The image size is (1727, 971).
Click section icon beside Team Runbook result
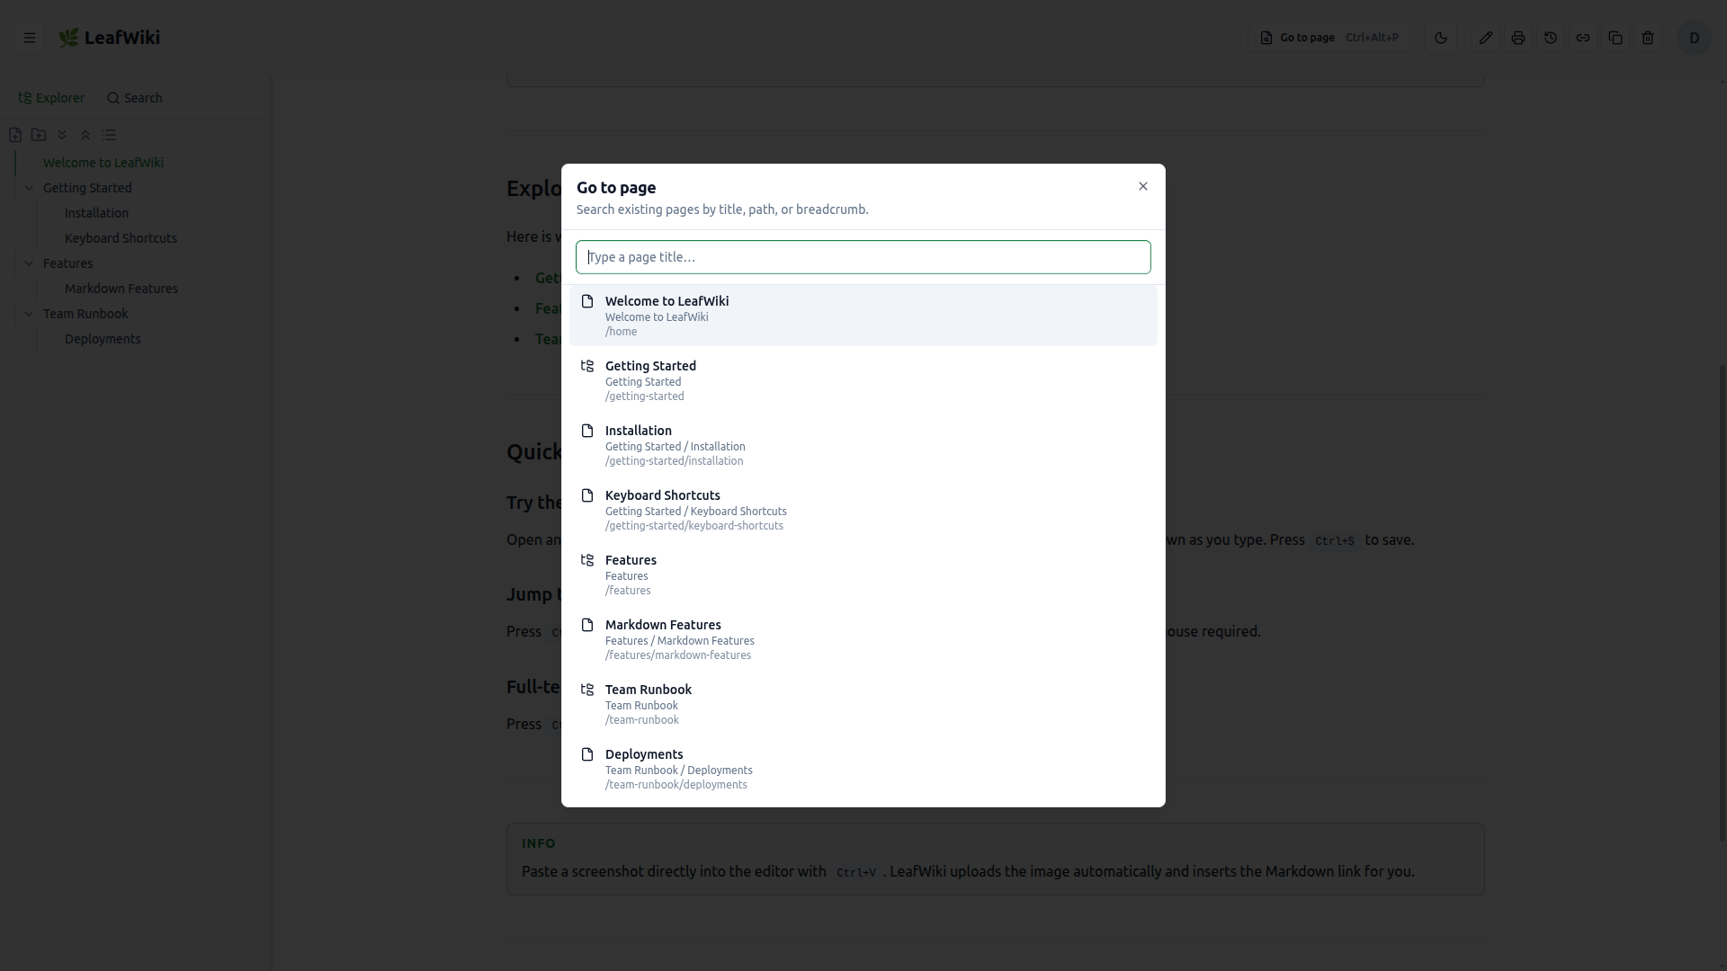tap(587, 690)
